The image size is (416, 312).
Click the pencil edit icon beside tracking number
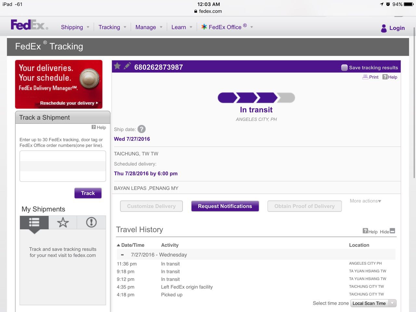(127, 66)
